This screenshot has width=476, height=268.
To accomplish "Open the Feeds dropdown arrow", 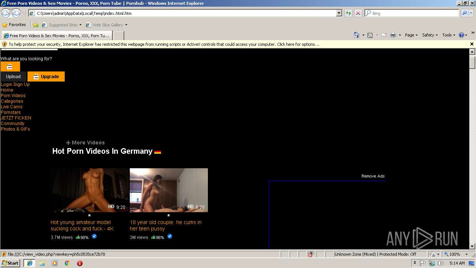I will tap(377, 35).
